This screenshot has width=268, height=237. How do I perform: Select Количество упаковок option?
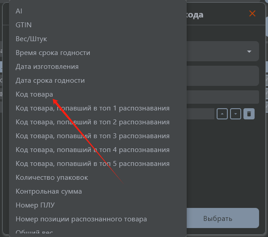[x=52, y=178]
